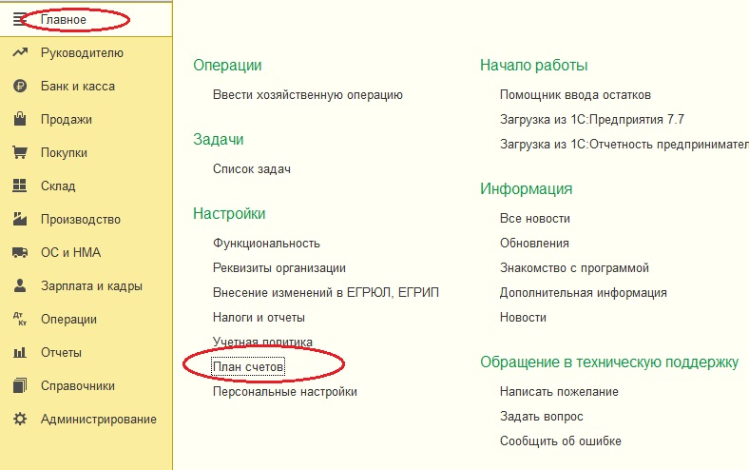This screenshot has width=749, height=470.
Task: Open Функциональность settings
Action: tap(266, 243)
